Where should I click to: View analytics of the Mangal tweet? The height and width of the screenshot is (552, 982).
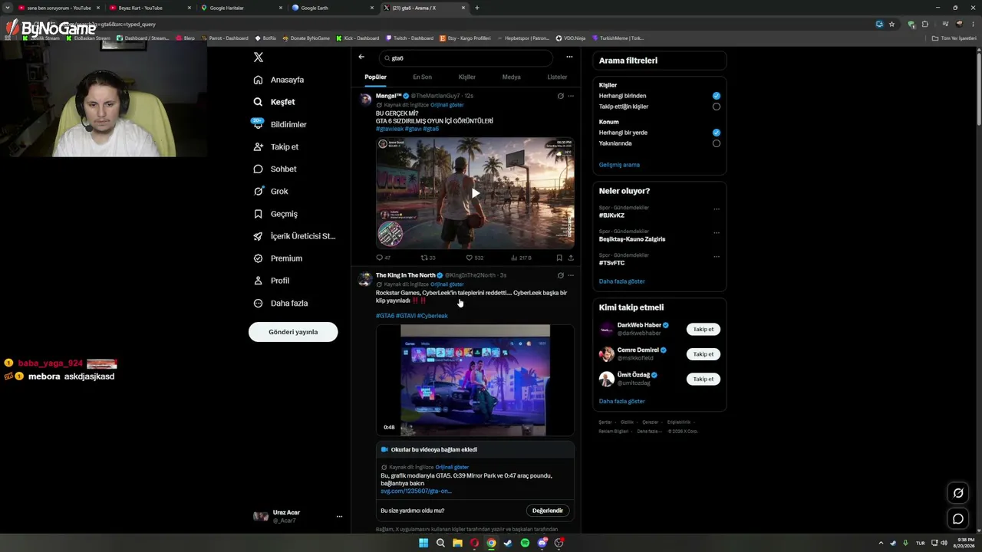pos(520,258)
